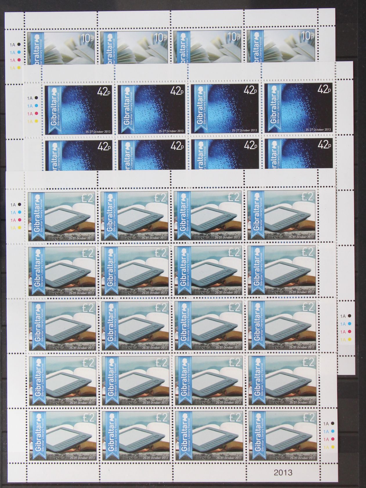Click the black dot beside the first £2 stamp row
The image size is (366, 488).
[19, 204]
